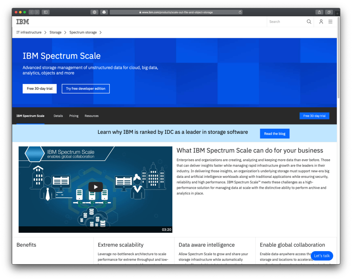The height and width of the screenshot is (280, 352).
Task: Go back with Safari's back arrow
Action: point(31,12)
